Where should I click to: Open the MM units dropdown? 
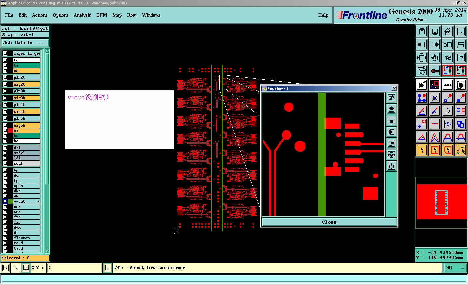[x=455, y=268]
